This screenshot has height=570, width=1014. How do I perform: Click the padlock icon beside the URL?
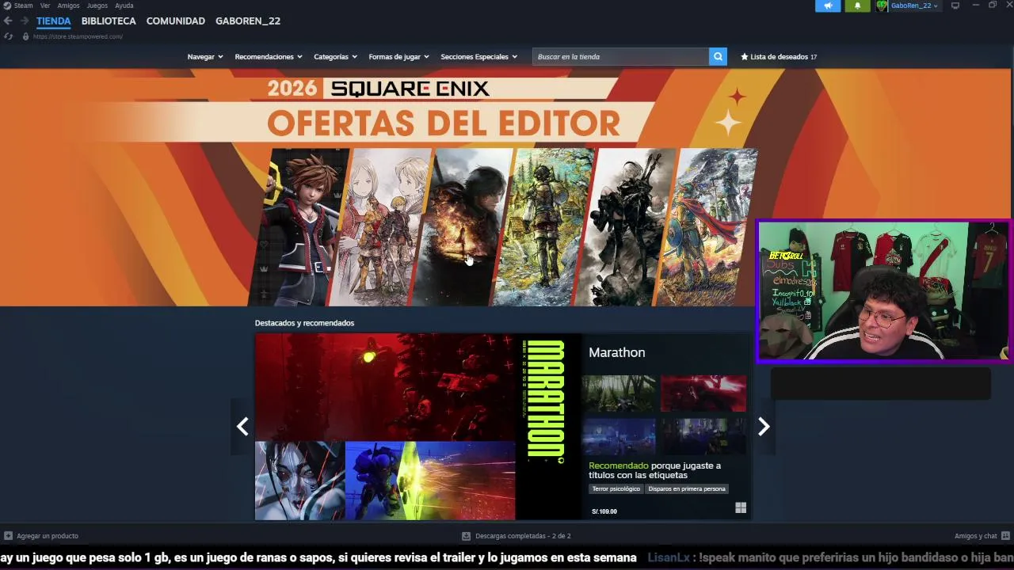pos(25,36)
